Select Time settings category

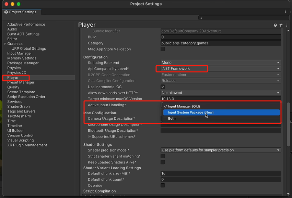click(11, 121)
